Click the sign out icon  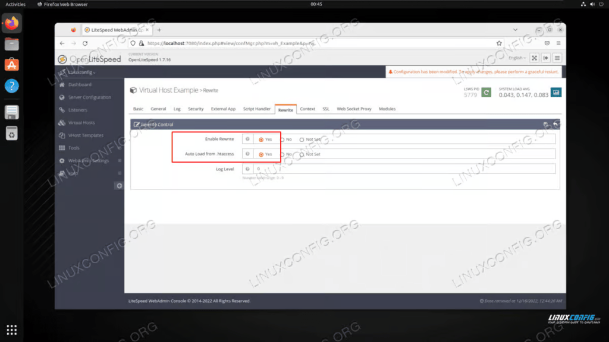tap(545, 58)
